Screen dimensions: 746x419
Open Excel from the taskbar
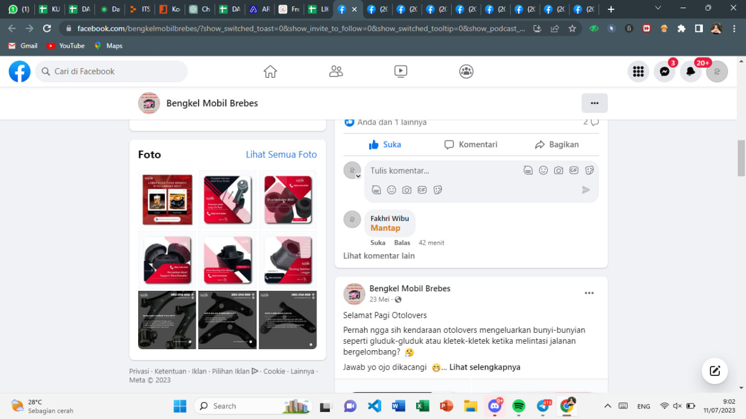(x=423, y=406)
